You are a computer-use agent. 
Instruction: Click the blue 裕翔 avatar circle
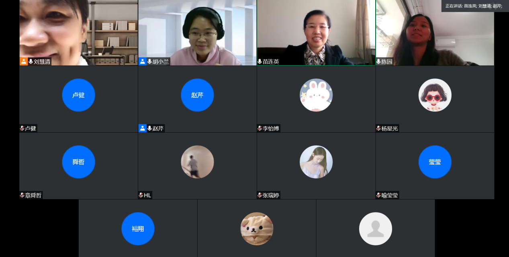[x=138, y=229]
